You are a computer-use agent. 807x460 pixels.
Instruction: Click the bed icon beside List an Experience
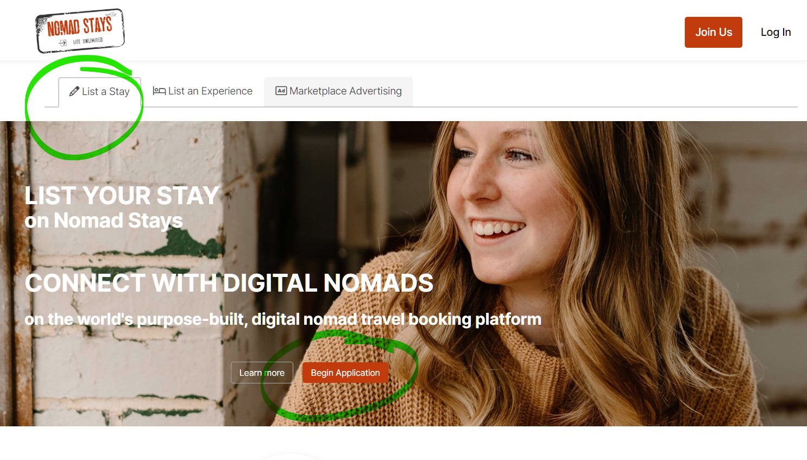pyautogui.click(x=159, y=91)
